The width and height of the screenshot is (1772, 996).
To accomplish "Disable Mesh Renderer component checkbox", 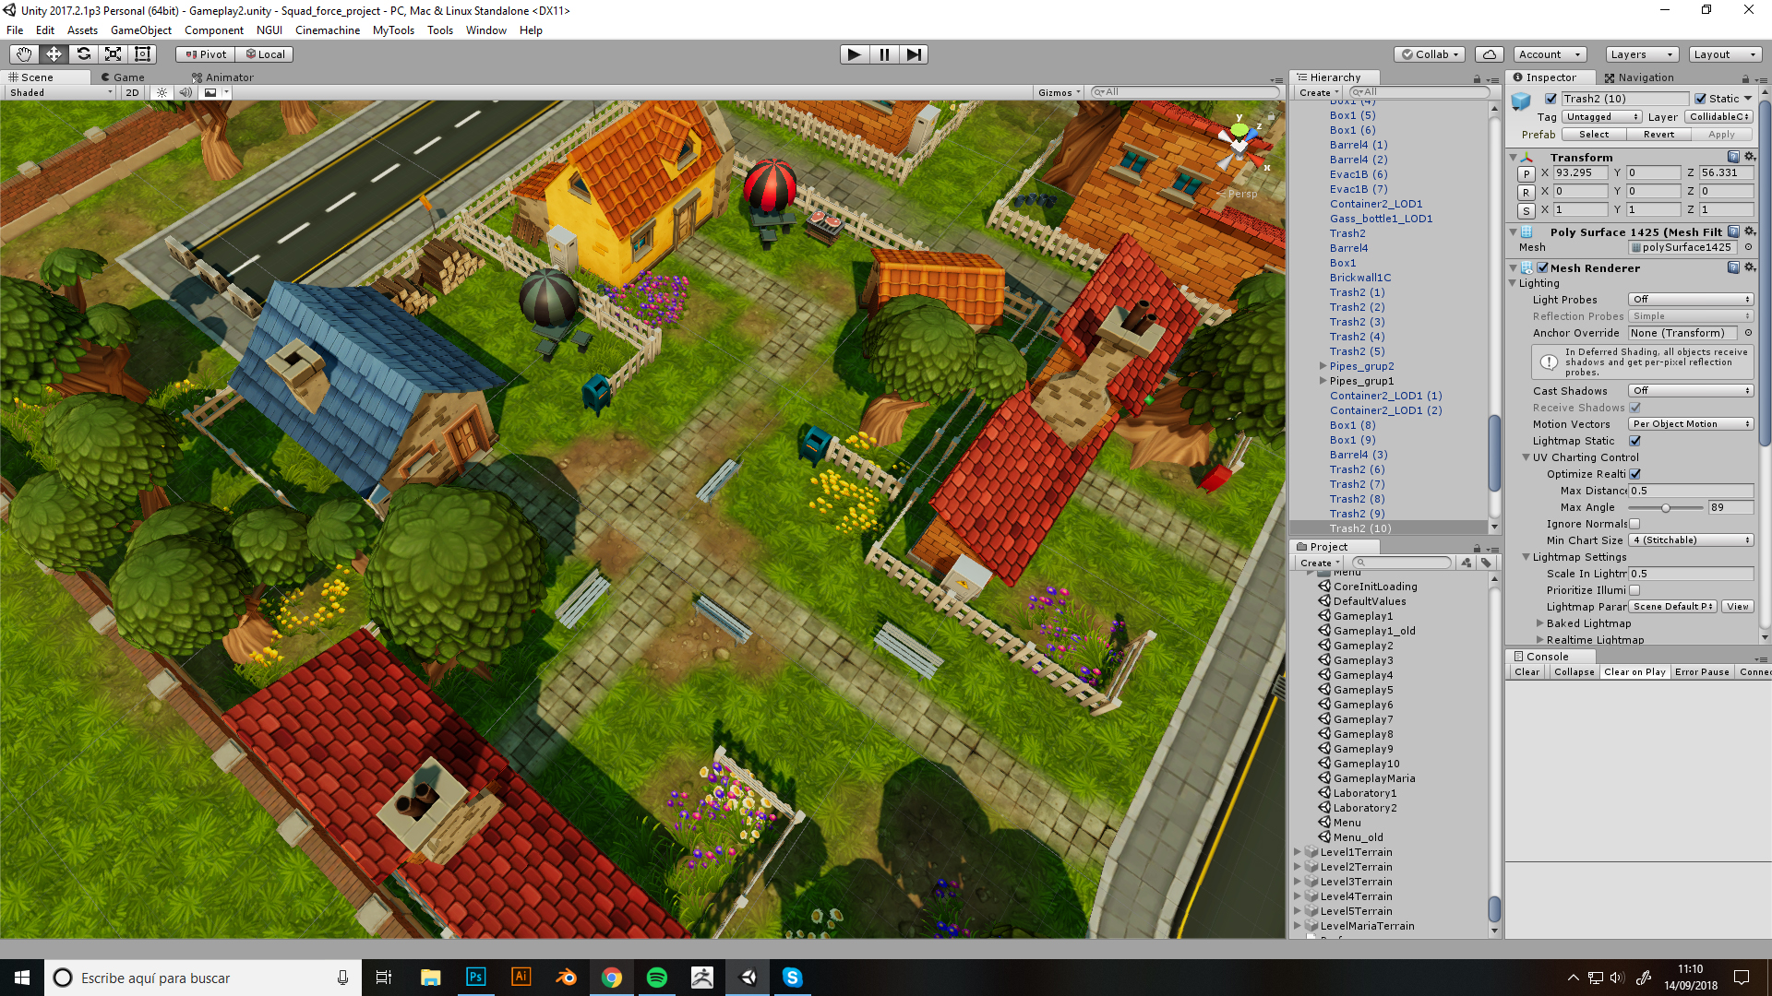I will [x=1543, y=267].
